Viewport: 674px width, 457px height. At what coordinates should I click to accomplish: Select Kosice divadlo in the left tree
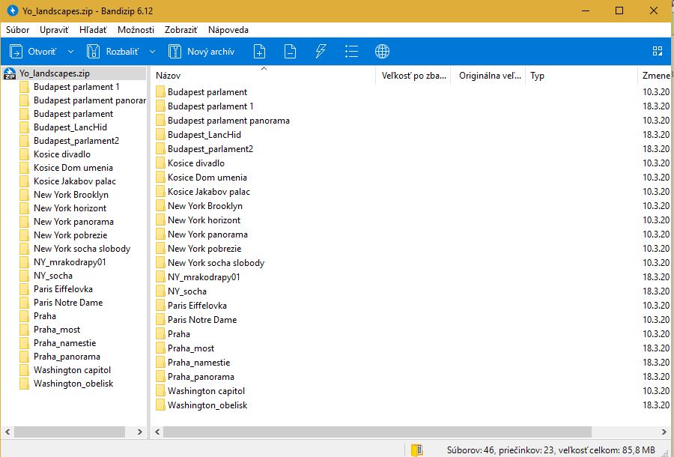61,154
